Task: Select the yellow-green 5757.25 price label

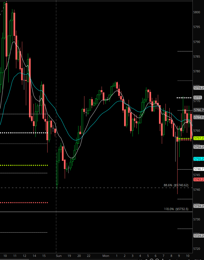Action: [199, 138]
